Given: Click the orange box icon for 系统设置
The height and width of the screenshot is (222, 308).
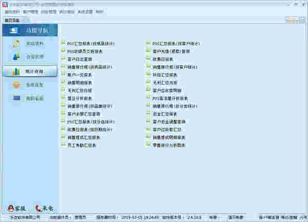Looking at the screenshot, I should coord(16,85).
